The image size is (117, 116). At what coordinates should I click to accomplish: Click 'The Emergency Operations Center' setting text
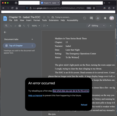point(81,53)
